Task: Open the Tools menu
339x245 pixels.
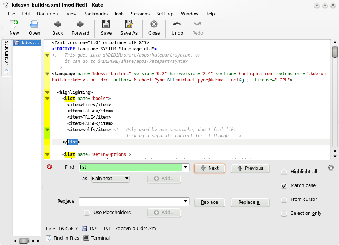Action: click(x=119, y=14)
